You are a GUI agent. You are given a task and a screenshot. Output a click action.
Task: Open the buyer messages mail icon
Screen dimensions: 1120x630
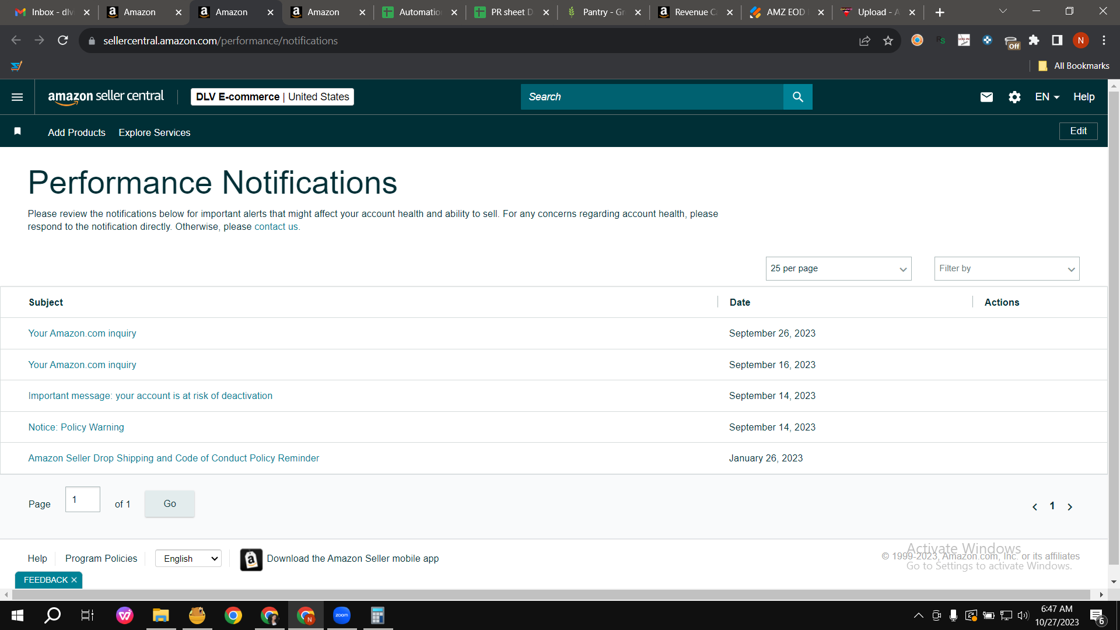point(986,97)
